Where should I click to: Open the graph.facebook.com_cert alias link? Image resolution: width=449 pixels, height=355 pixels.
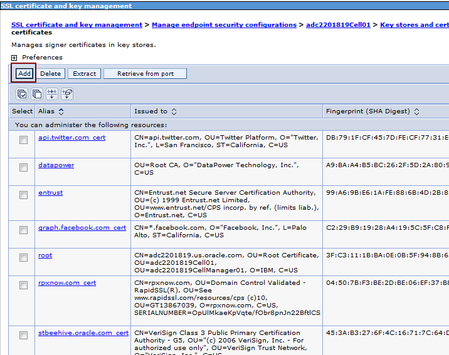82,228
